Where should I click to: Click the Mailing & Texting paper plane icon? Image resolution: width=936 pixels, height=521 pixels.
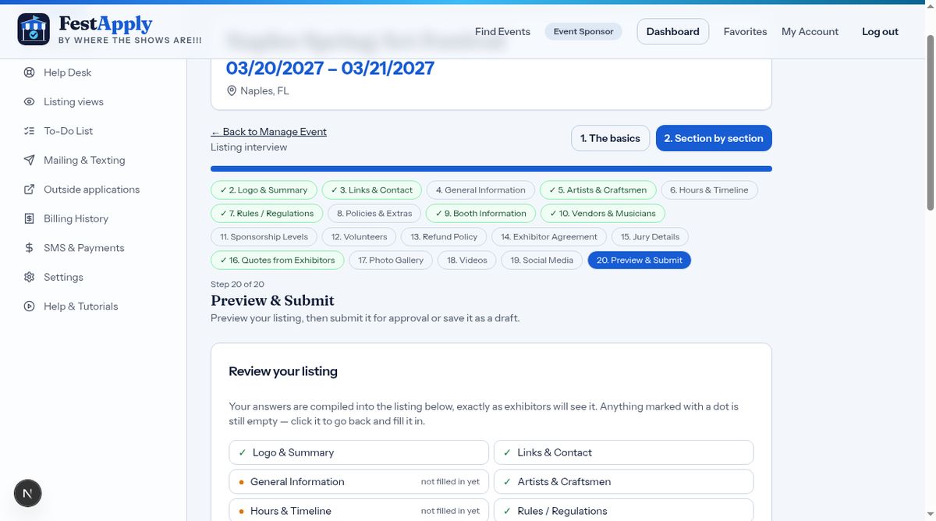(x=30, y=160)
